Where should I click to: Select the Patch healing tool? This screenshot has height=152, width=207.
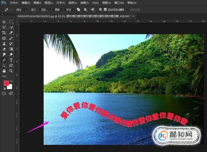click(x=4, y=38)
